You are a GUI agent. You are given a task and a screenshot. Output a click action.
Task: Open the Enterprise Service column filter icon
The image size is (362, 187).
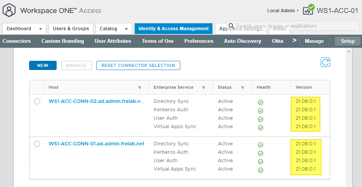(x=204, y=88)
